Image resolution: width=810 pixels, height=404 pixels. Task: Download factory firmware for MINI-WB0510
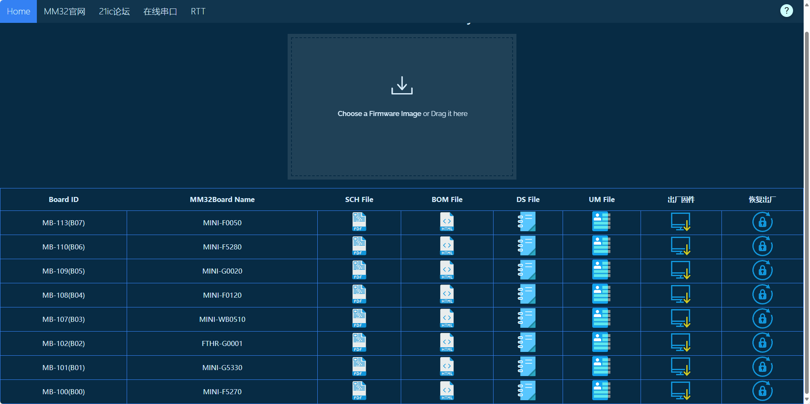click(x=680, y=318)
